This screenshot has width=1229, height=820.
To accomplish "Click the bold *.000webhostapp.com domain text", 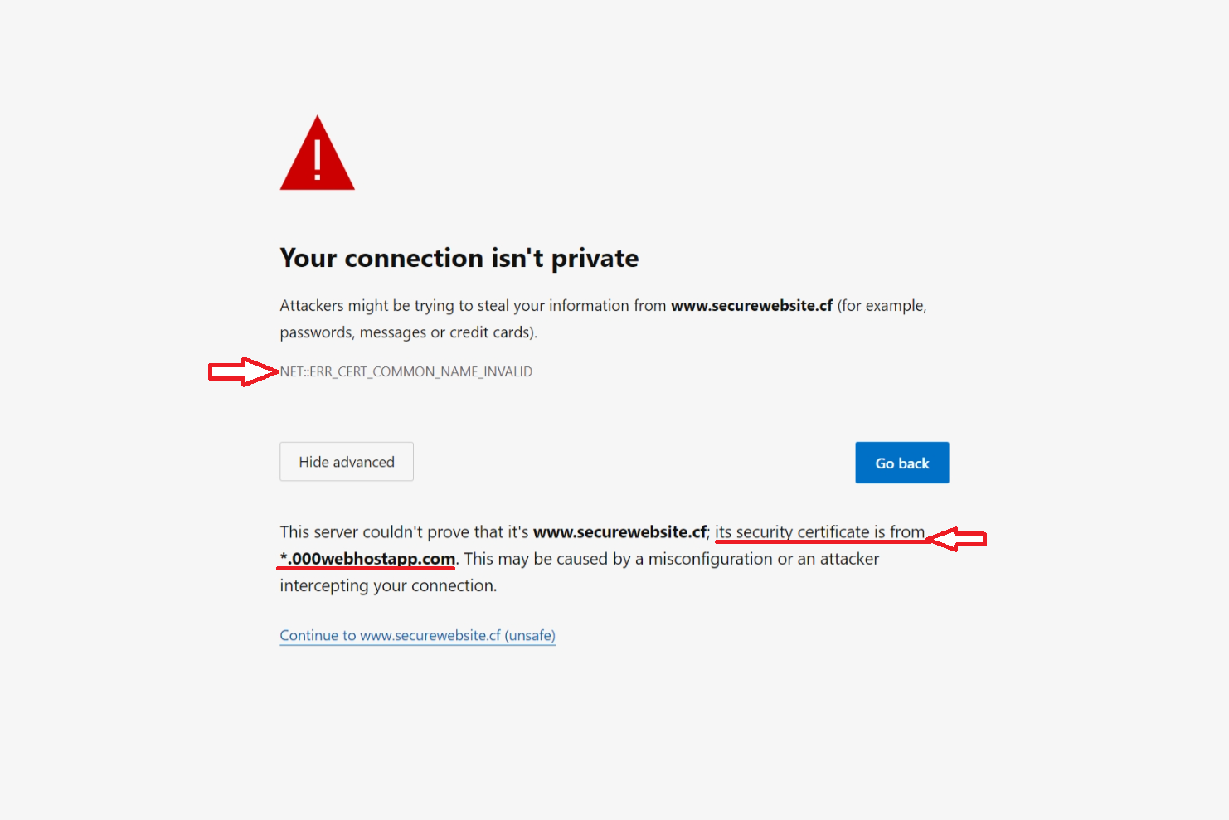I will coord(367,559).
